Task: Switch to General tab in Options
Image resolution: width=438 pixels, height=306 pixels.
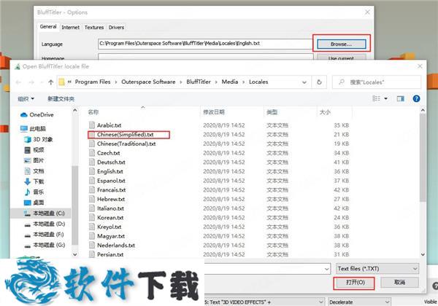Action: tap(48, 27)
